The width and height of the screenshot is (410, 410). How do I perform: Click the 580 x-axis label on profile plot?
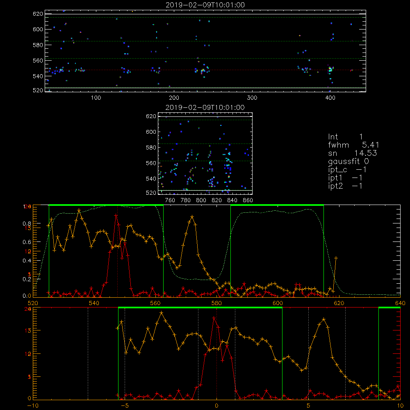[x=216, y=303]
